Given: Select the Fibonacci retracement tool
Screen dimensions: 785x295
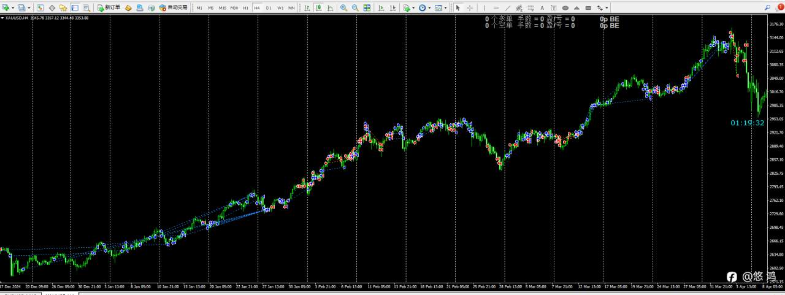Looking at the screenshot, I should 530,7.
